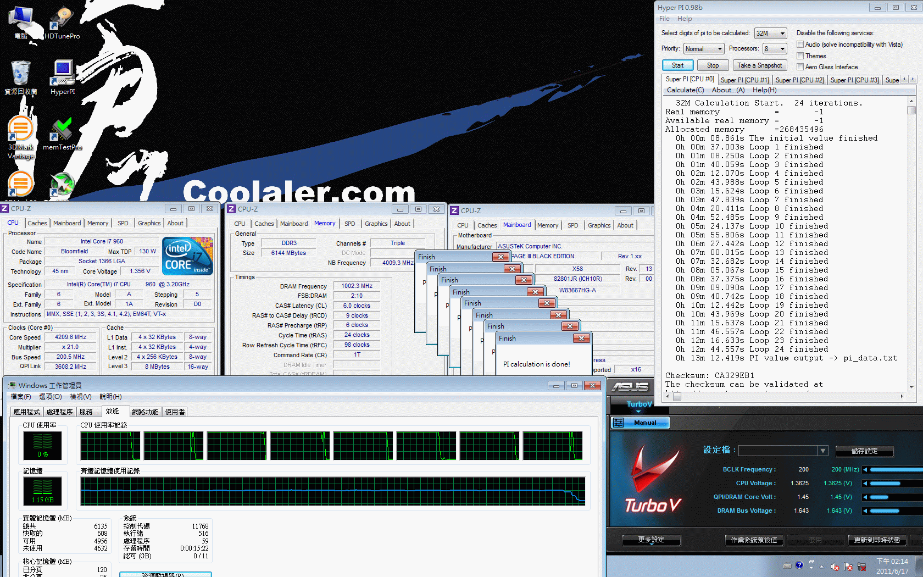This screenshot has height=577, width=923.
Task: Select the Recycle Bin desktop icon
Action: [x=21, y=77]
